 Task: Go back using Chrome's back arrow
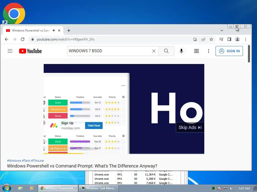7,39
